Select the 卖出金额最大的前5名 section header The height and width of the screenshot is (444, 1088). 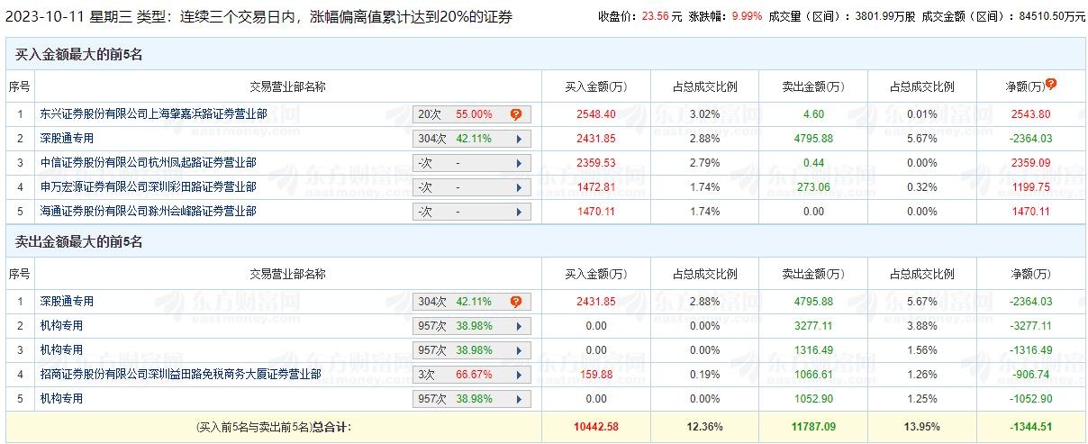[79, 242]
